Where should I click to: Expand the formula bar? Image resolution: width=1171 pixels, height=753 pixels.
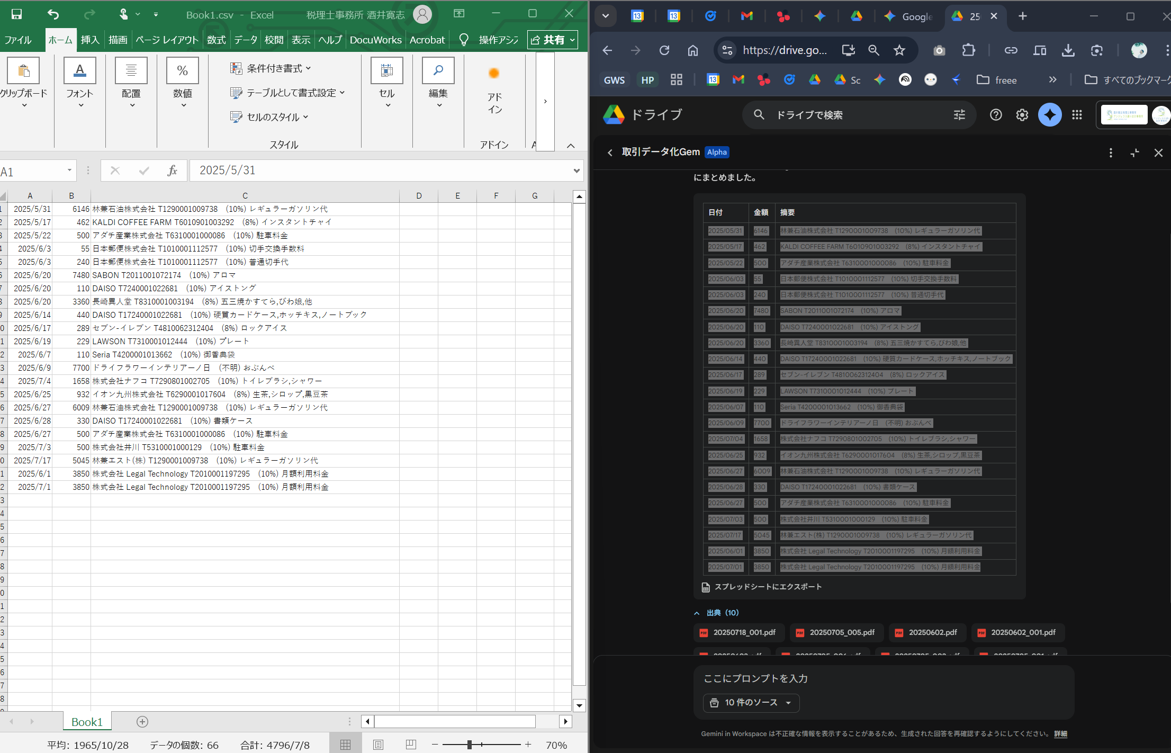577,171
